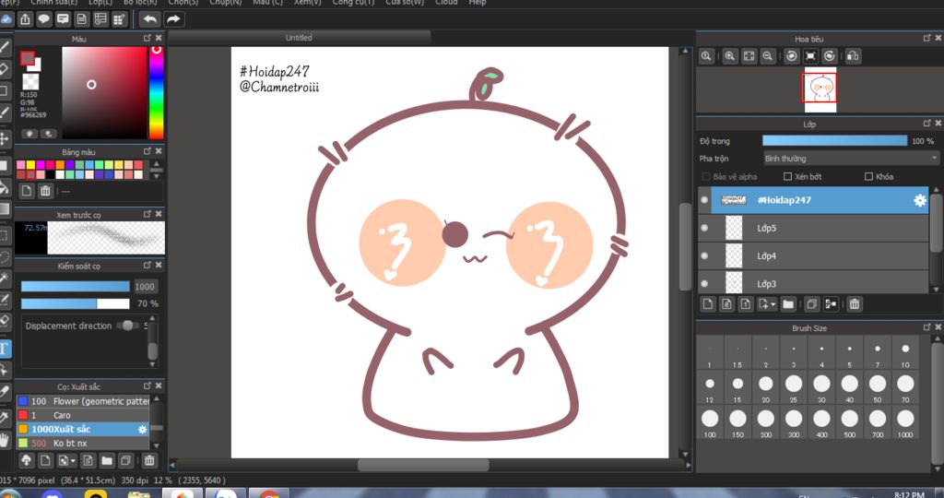Select the Caro brush
This screenshot has height=498, width=944.
click(x=82, y=415)
